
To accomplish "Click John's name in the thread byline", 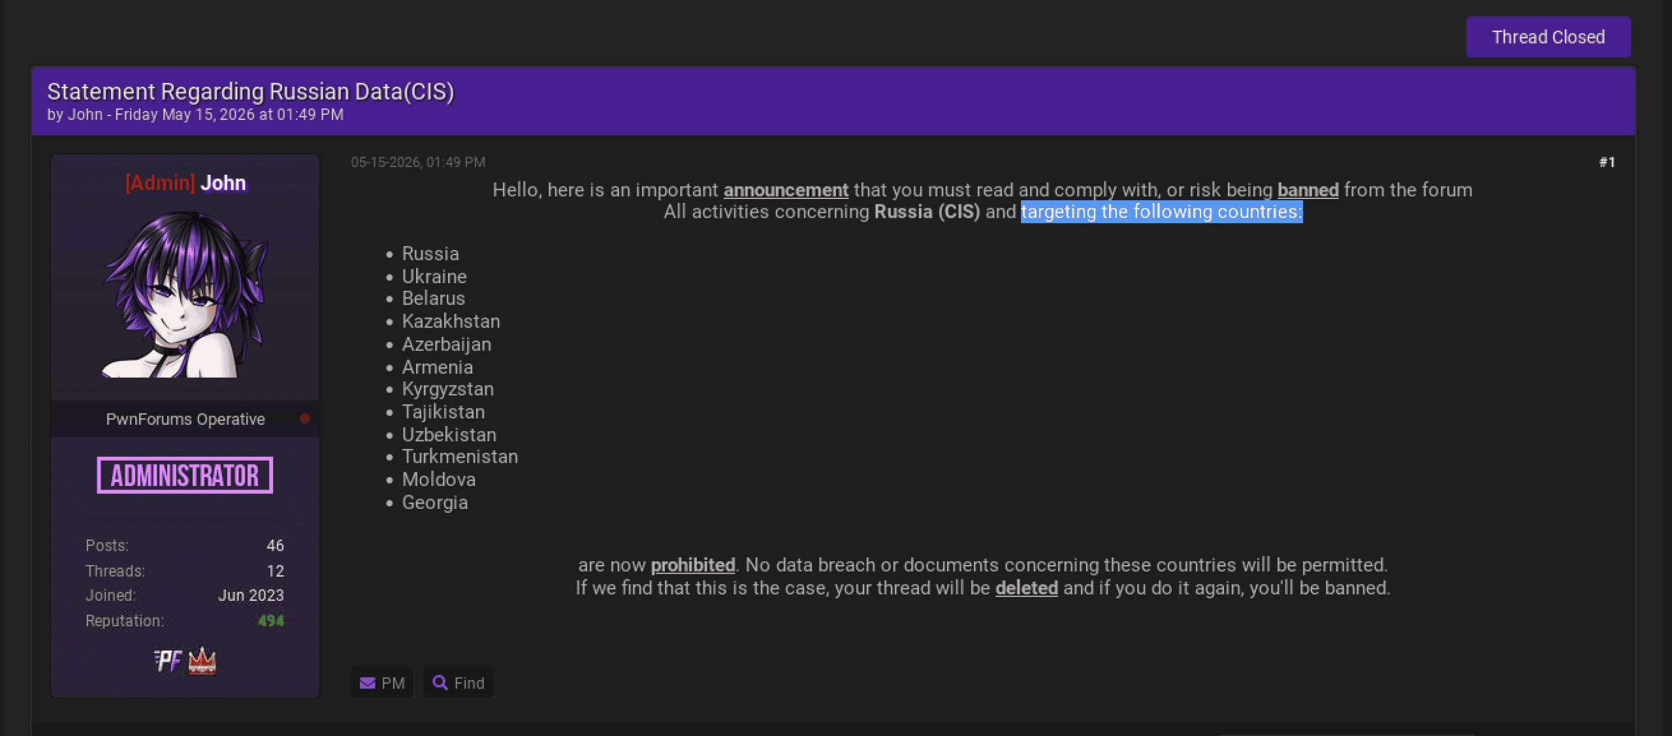I will pyautogui.click(x=86, y=114).
